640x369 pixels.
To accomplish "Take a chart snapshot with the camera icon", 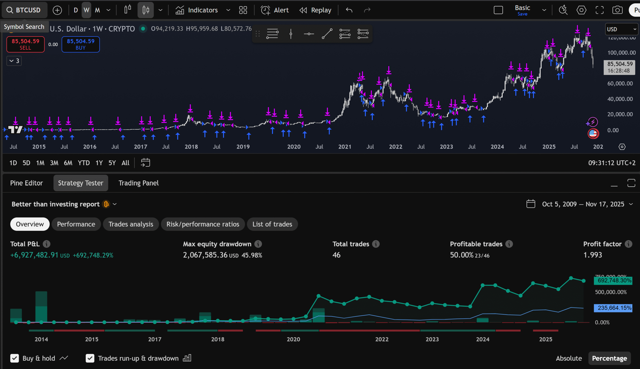I will click(x=617, y=10).
